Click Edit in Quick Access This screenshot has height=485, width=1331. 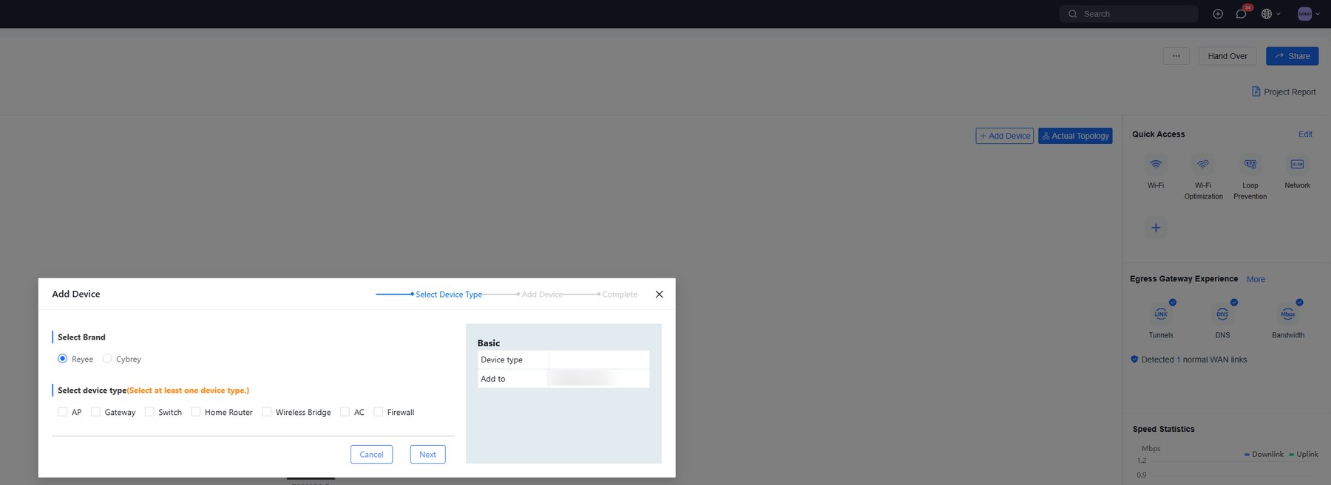coord(1305,134)
